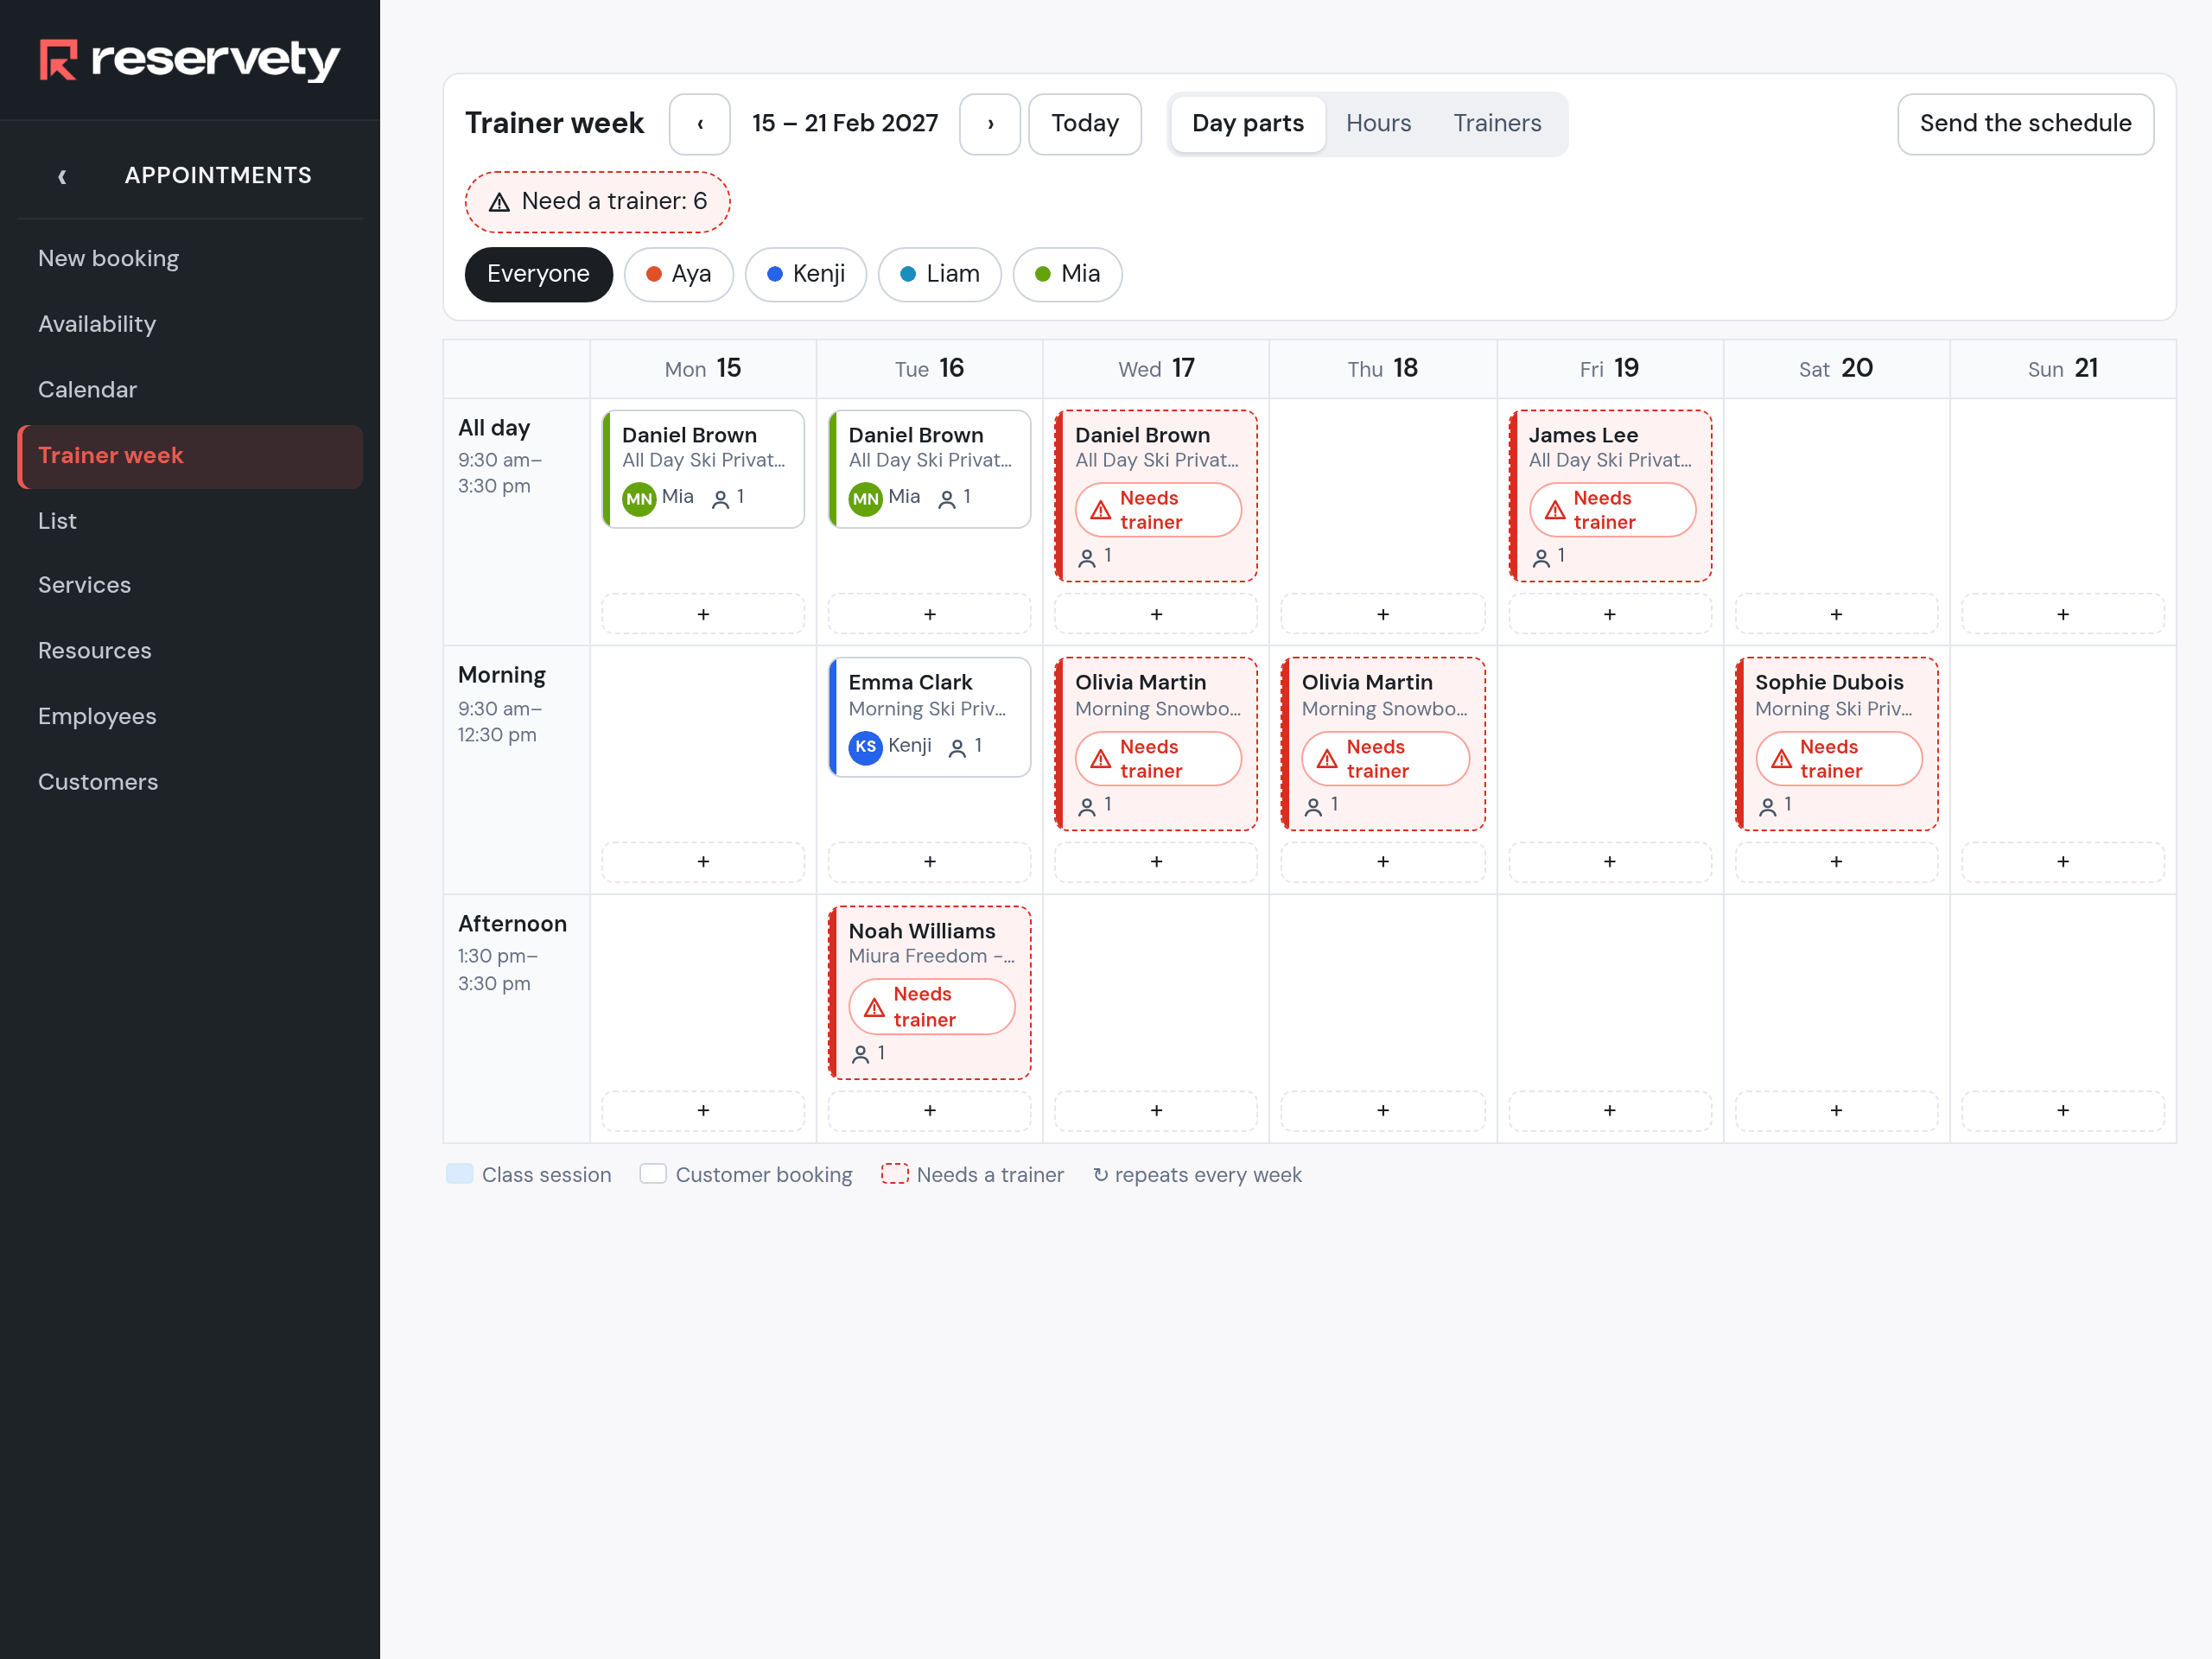The height and width of the screenshot is (1659, 2212).
Task: Go to next week arrow
Action: pyautogui.click(x=990, y=124)
